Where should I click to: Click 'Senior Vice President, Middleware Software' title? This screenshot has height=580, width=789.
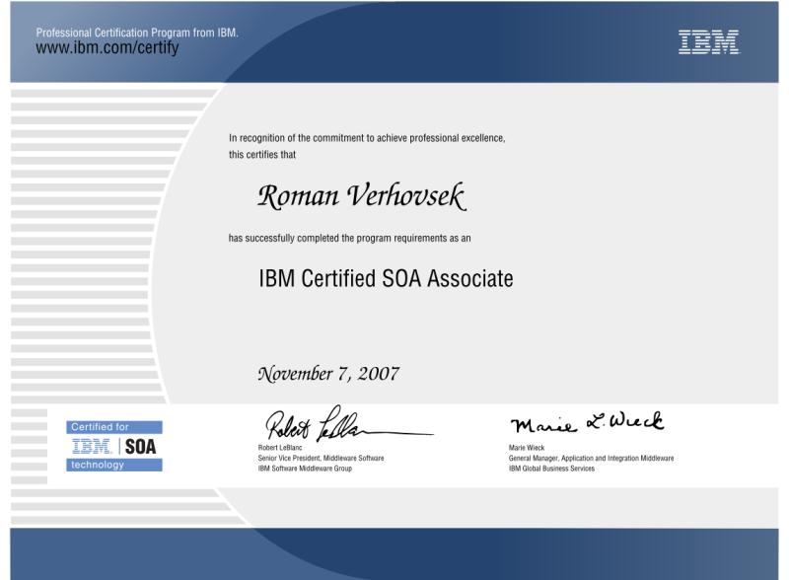319,460
